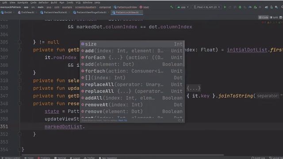
Task: Click the Stop icon in the run toolbar
Action: click(x=260, y=7)
